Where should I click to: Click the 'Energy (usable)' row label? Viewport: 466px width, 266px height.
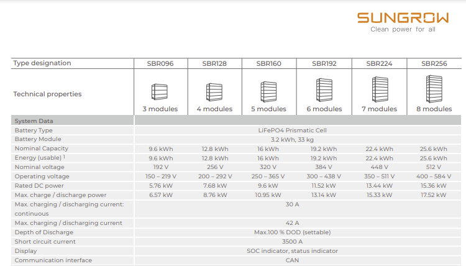tap(40, 157)
